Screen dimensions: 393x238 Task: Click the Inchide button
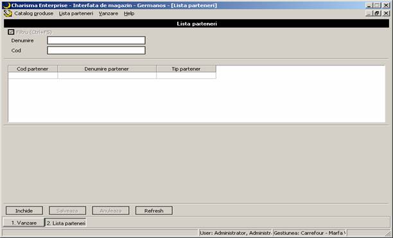coord(24,210)
